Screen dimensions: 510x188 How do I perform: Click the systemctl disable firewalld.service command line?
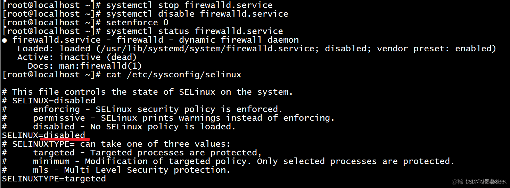pyautogui.click(x=197, y=14)
